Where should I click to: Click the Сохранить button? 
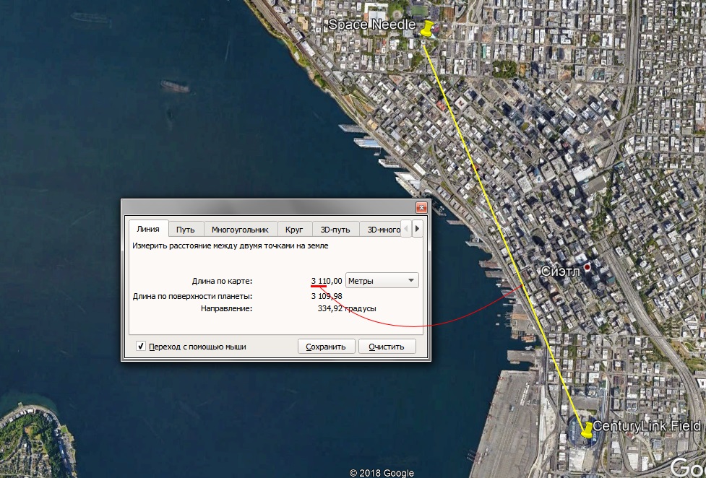[x=326, y=347]
